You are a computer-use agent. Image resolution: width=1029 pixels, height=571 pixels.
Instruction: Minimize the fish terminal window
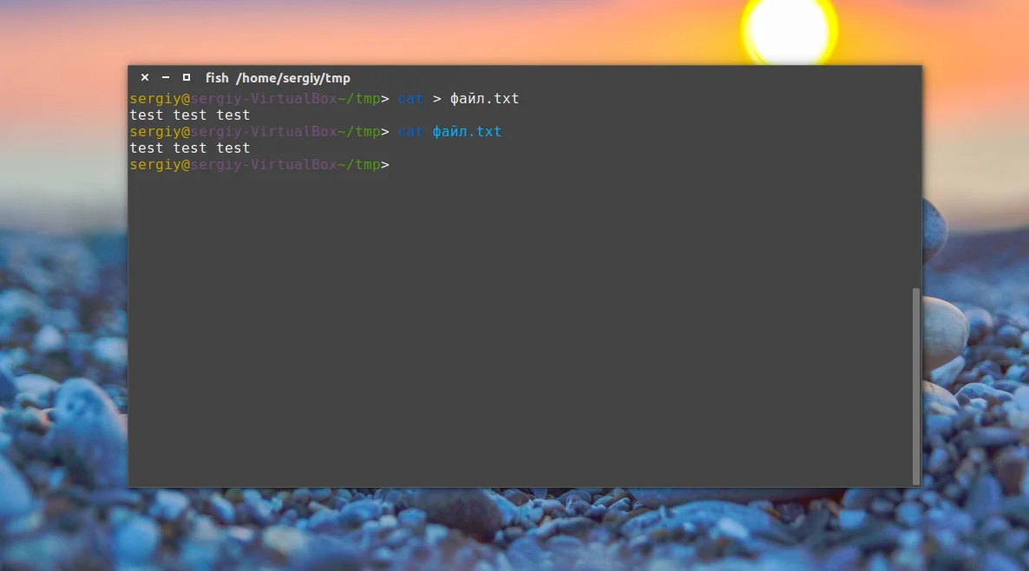pyautogui.click(x=166, y=77)
